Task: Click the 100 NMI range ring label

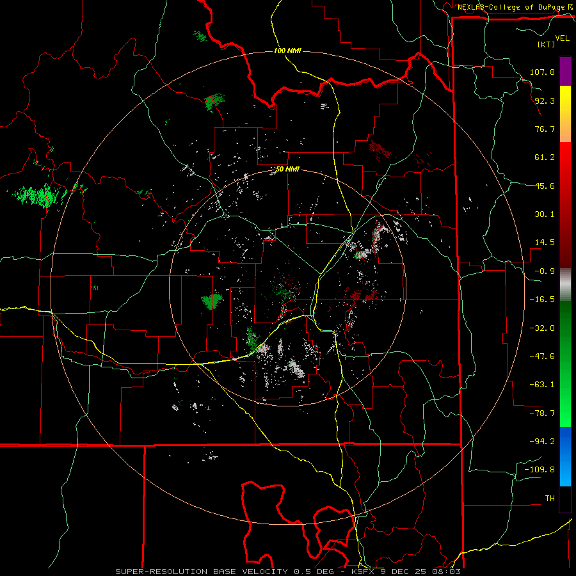Action: (x=287, y=51)
